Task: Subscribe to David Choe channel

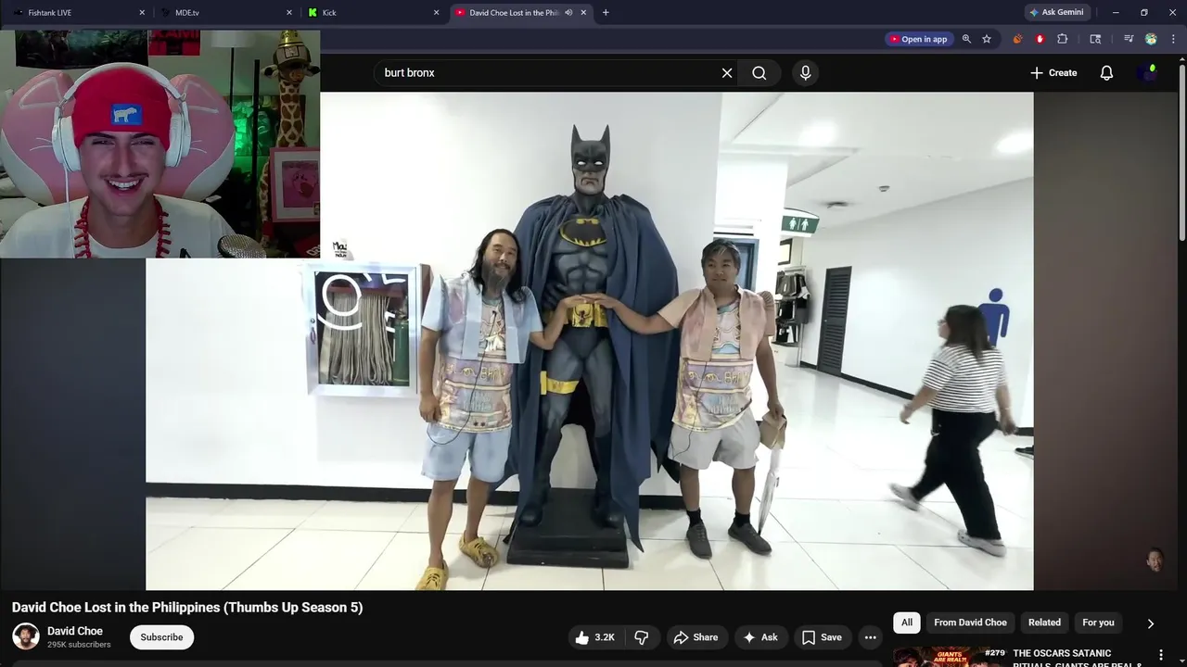Action: coord(161,637)
